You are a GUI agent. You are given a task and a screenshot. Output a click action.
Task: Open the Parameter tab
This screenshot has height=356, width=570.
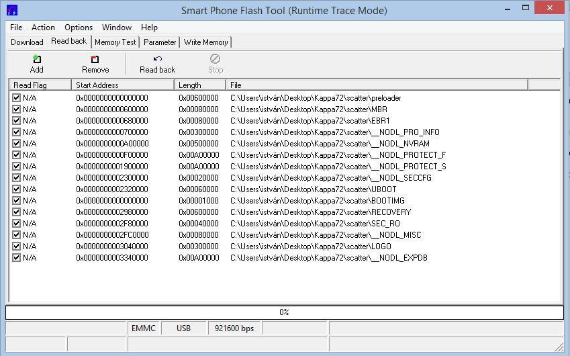click(x=160, y=42)
